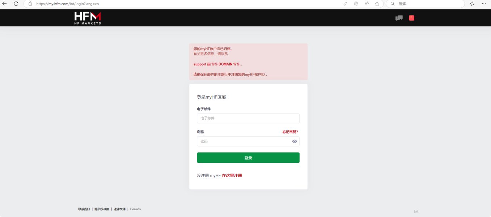Toggle password visibility with the eye icon
Image resolution: width=491 pixels, height=217 pixels.
coord(295,141)
